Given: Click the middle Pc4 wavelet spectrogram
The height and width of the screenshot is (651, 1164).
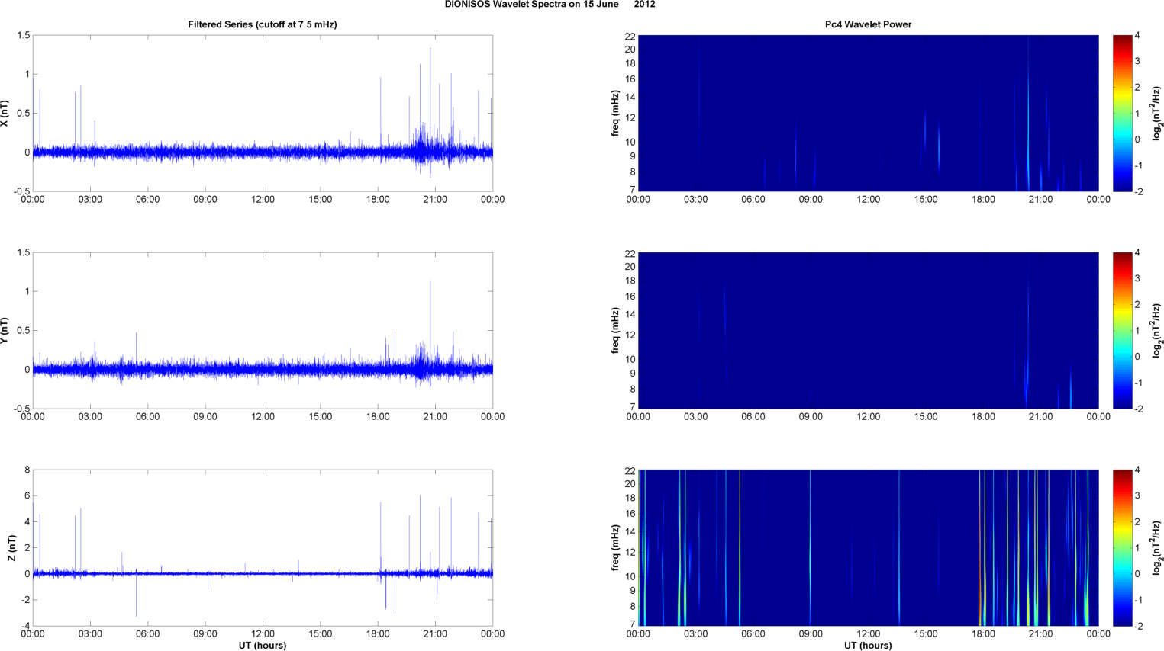Looking at the screenshot, I should pos(868,330).
